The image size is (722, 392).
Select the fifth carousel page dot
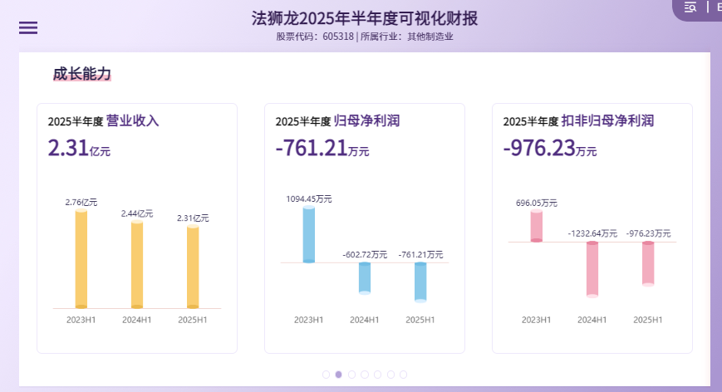tap(378, 375)
